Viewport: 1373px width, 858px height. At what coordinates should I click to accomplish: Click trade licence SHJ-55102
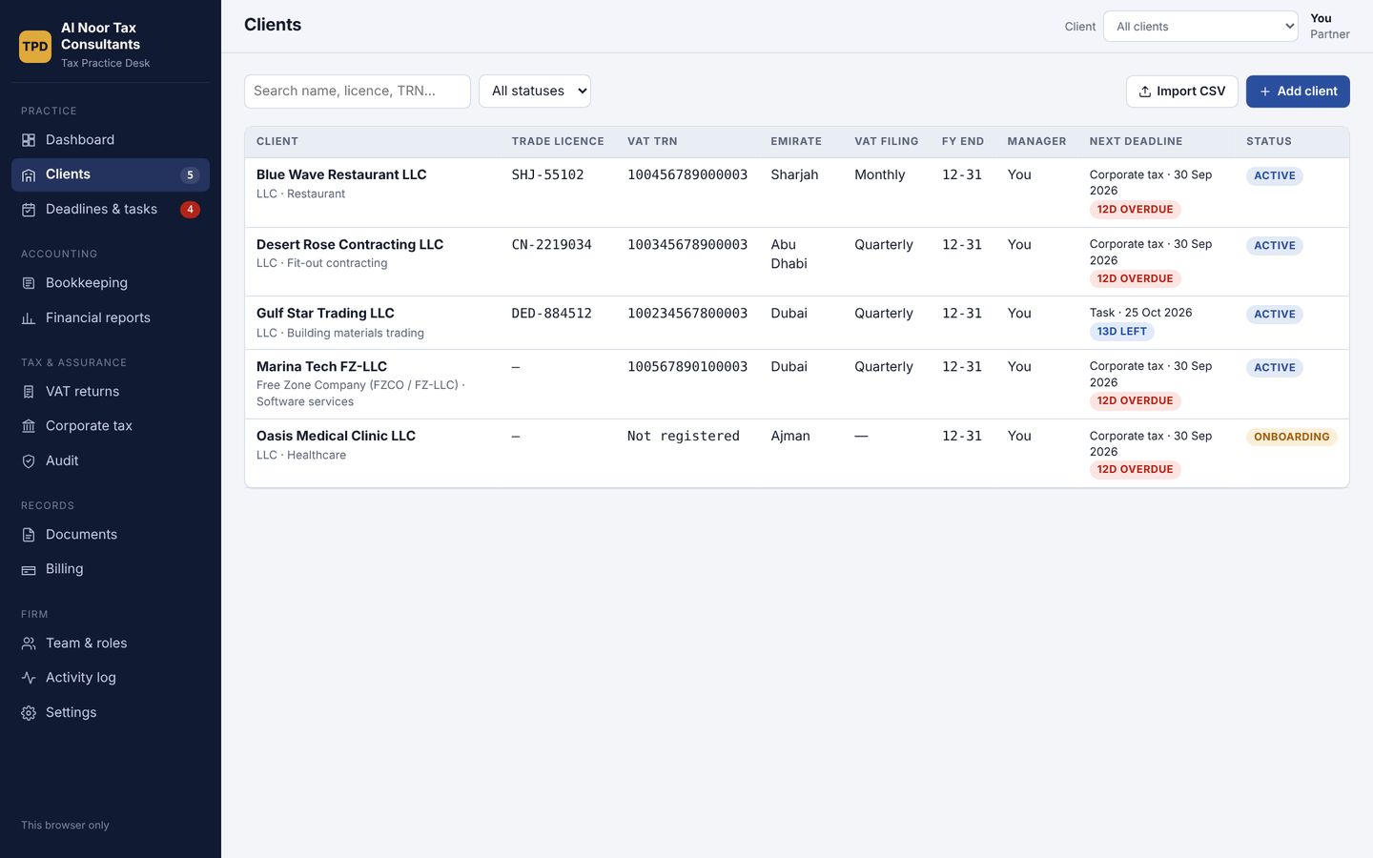pyautogui.click(x=547, y=174)
